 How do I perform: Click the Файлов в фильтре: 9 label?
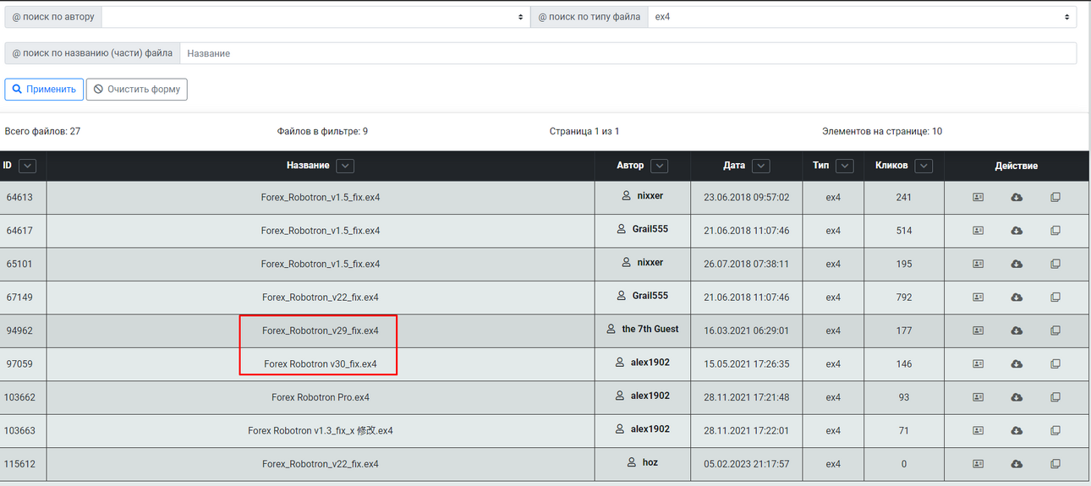(x=322, y=132)
